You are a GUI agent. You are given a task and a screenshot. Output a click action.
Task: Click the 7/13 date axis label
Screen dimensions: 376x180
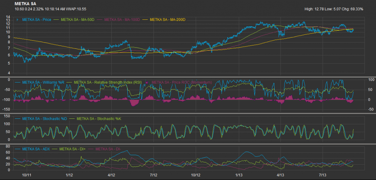coord(322,175)
